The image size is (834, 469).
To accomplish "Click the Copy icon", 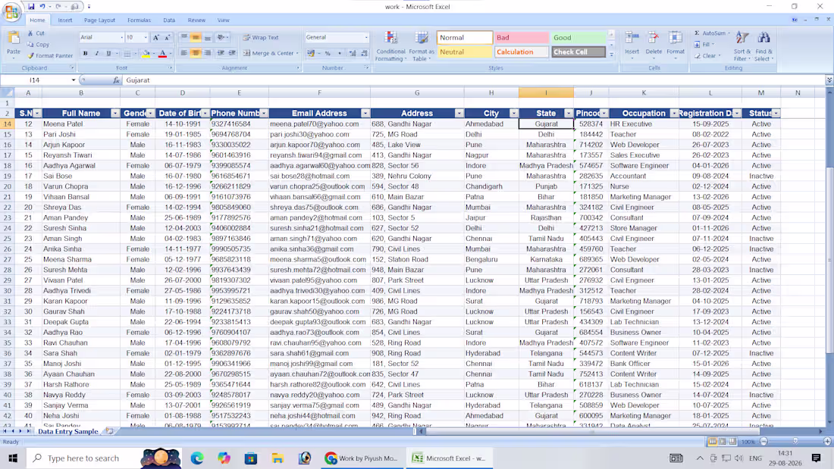I will [30, 45].
